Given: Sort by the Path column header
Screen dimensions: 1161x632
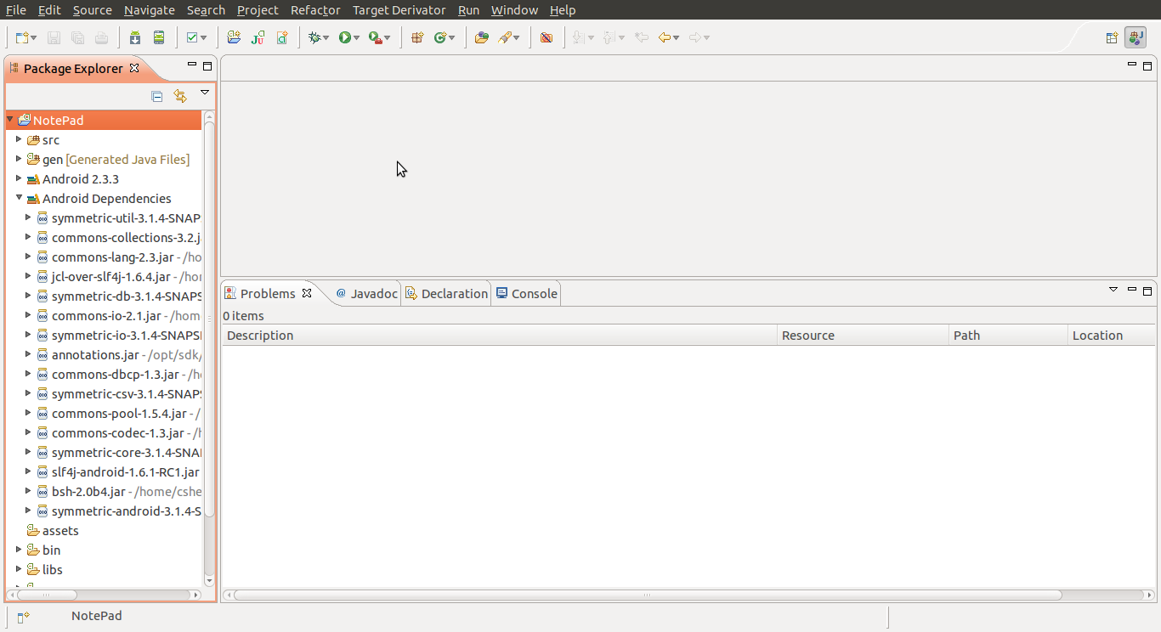Looking at the screenshot, I should pos(1008,336).
